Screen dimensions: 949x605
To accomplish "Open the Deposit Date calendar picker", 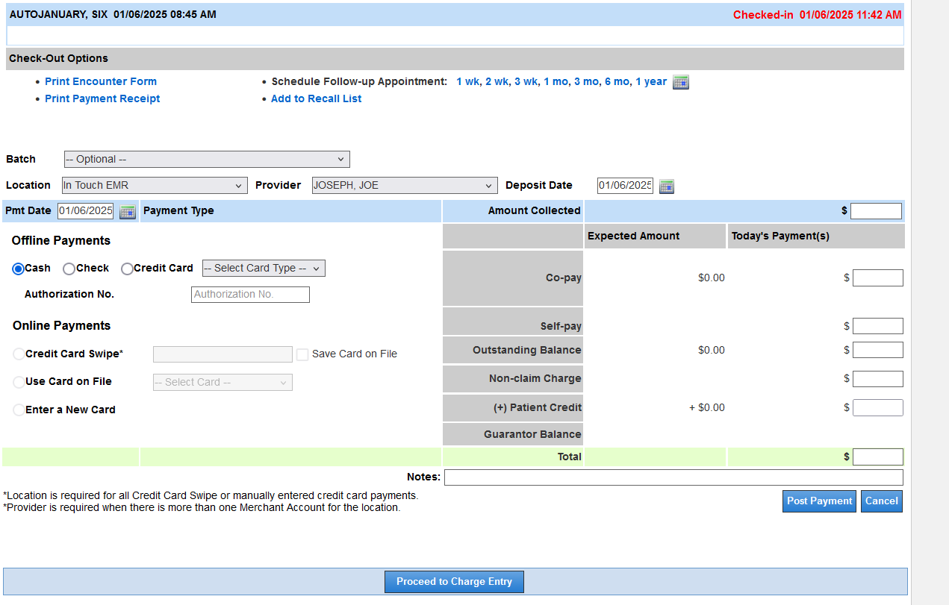I will (667, 186).
